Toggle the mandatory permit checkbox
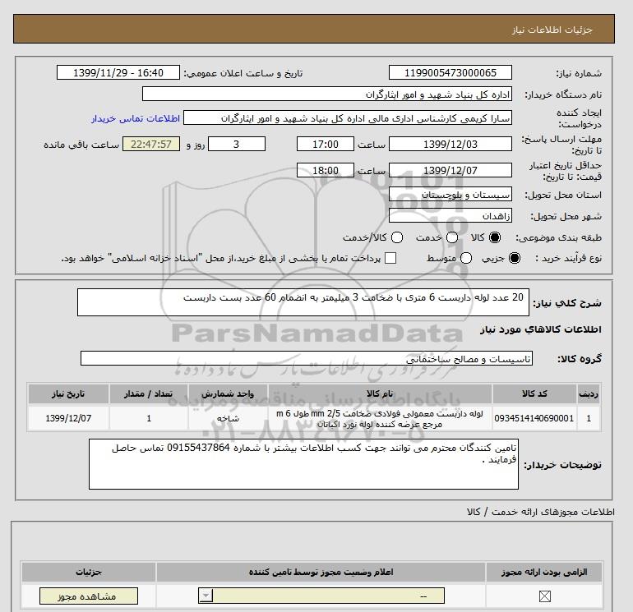This screenshot has width=633, height=612. 544,596
